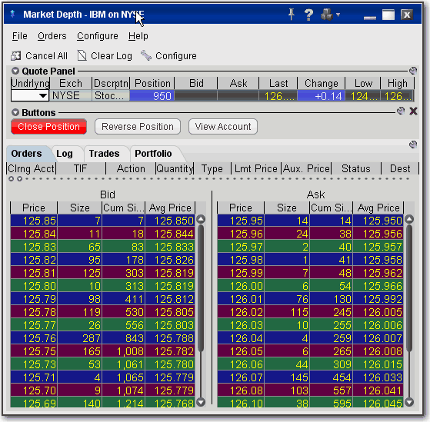Click ask average price 126.041 cell
The width and height of the screenshot is (430, 422).
pos(378,390)
